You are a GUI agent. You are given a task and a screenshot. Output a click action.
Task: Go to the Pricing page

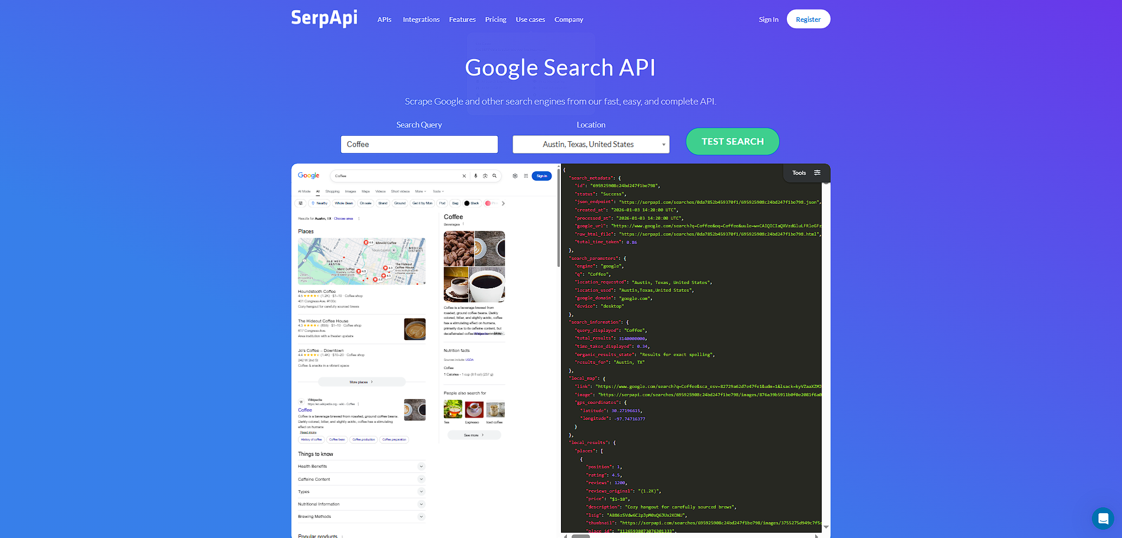tap(495, 19)
